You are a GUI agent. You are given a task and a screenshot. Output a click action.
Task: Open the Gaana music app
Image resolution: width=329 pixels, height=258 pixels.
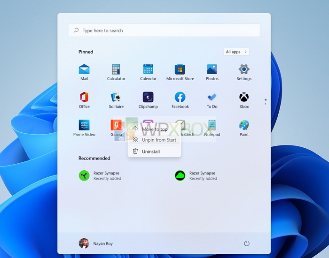pos(116,128)
